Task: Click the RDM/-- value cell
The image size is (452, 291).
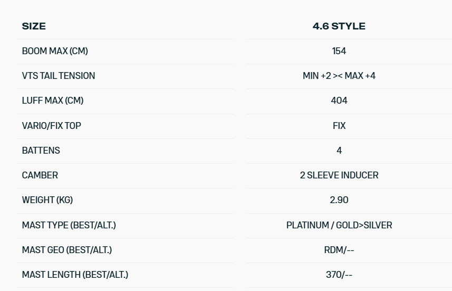Action: click(x=339, y=250)
